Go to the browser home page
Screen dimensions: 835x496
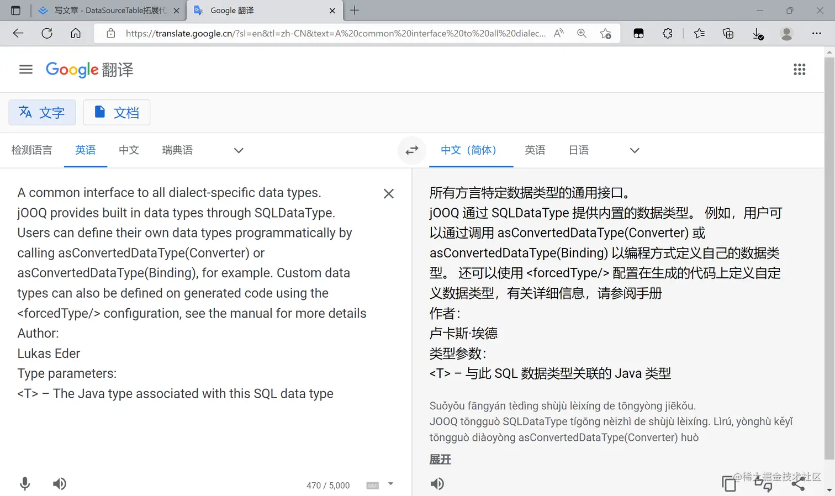pos(76,33)
